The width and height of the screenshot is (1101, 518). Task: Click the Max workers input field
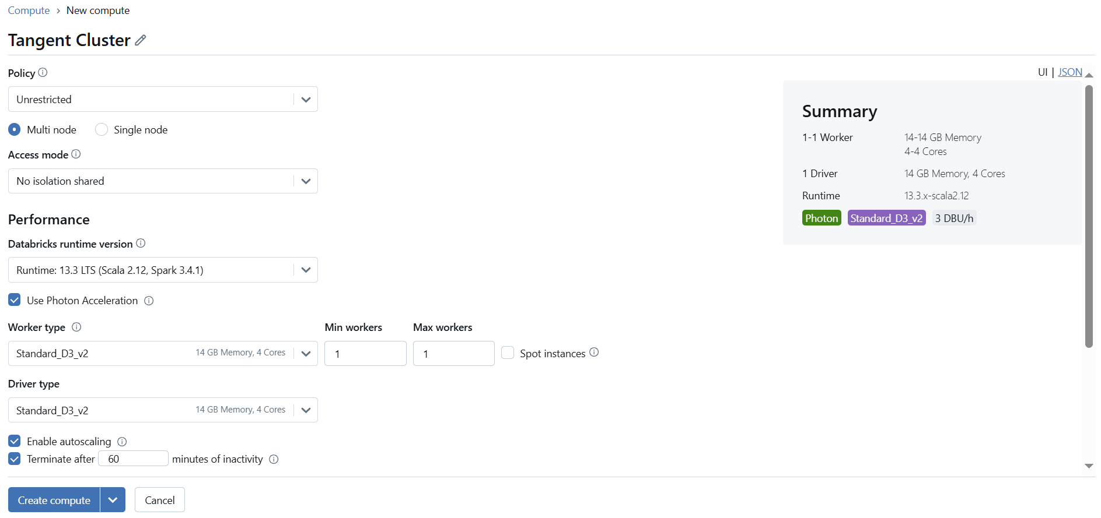tap(453, 354)
